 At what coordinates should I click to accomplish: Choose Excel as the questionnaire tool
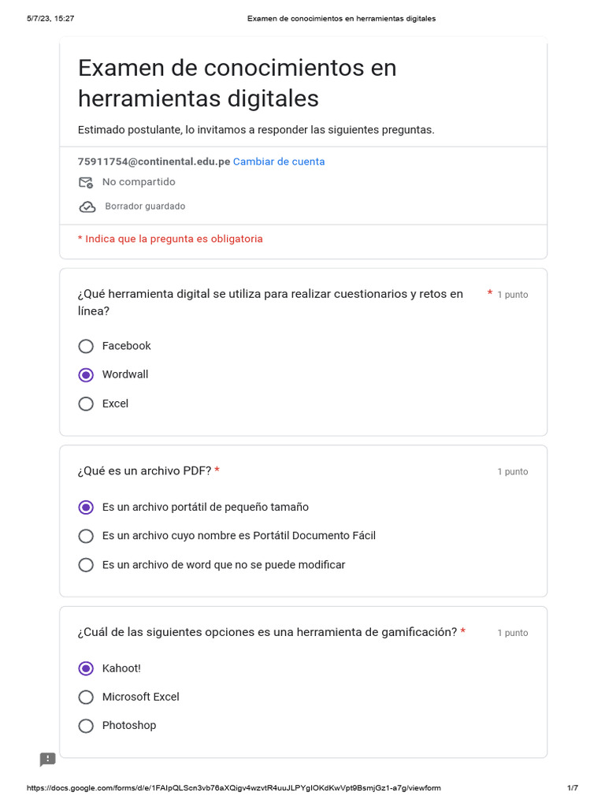[87, 403]
